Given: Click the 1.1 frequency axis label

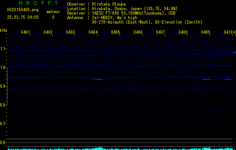Looking at the screenshot, I should (x=3, y=49).
